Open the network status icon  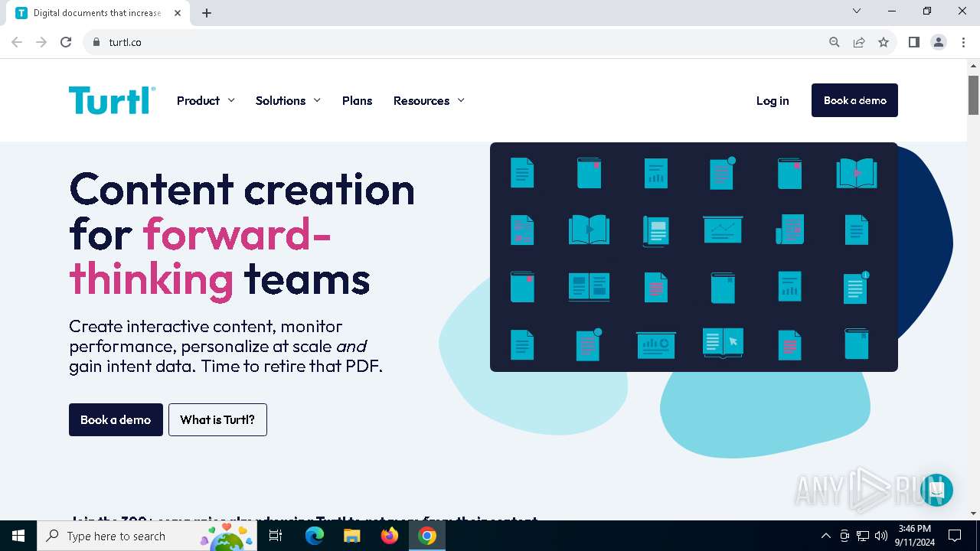coord(863,536)
